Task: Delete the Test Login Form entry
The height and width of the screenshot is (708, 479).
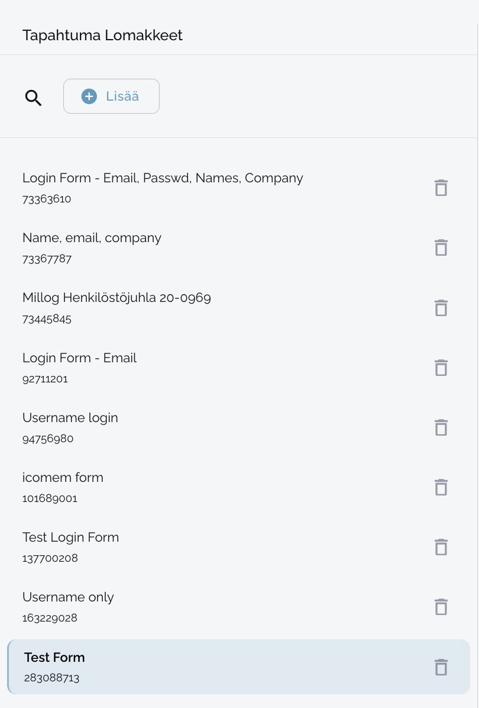Action: [x=441, y=547]
